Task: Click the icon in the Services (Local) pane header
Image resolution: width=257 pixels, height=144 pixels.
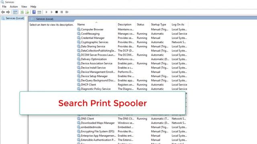Action: pyautogui.click(x=32, y=19)
